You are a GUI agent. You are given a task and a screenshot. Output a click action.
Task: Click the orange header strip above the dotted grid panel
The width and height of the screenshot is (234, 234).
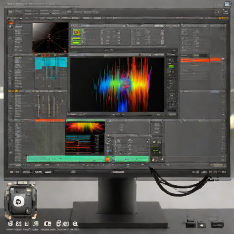click(x=50, y=120)
